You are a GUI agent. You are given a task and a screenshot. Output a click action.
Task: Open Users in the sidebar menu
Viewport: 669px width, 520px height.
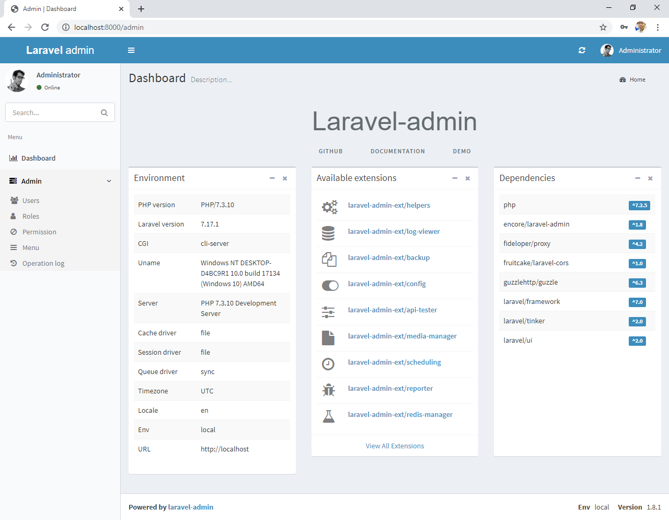point(31,201)
